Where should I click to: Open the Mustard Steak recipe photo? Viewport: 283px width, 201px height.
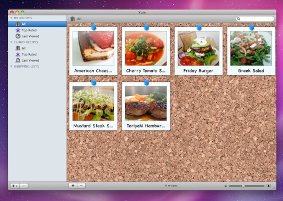pos(93,103)
